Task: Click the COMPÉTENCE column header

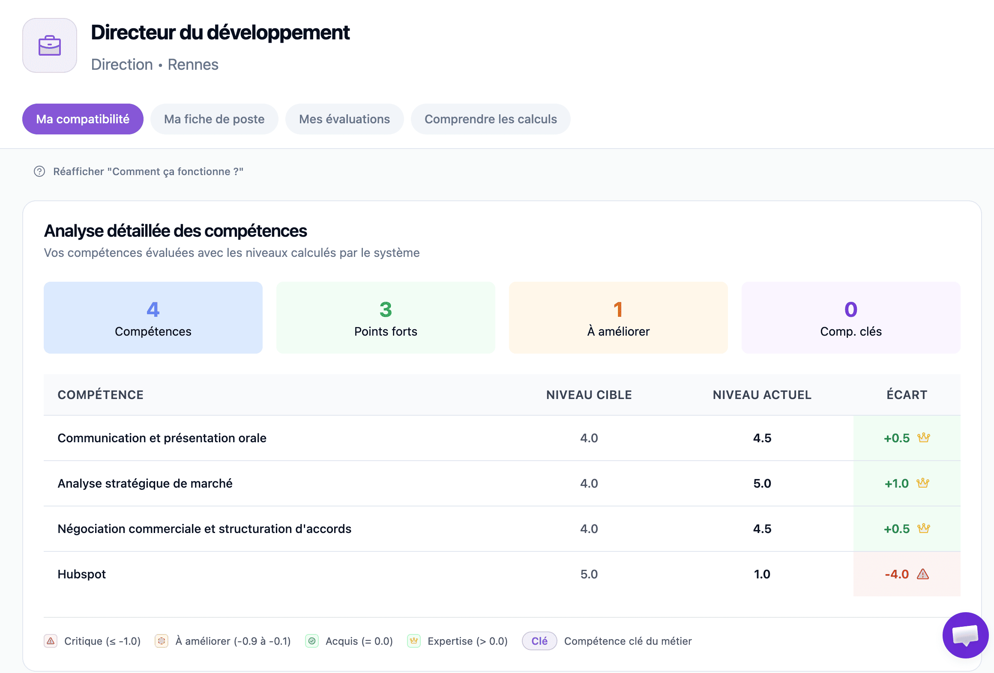Action: coord(101,395)
